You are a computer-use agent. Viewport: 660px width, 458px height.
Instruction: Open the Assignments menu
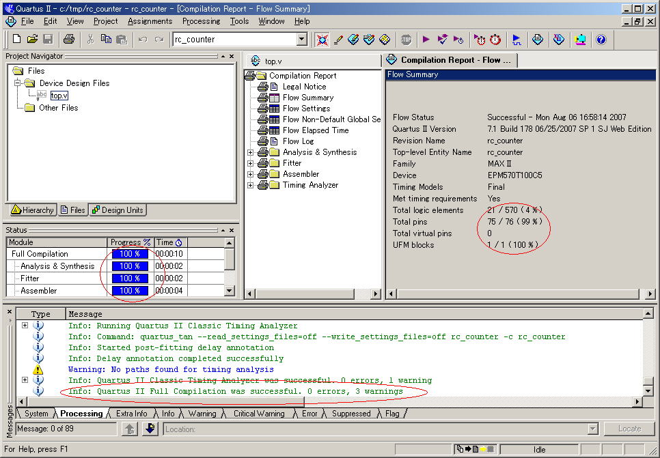[x=150, y=21]
